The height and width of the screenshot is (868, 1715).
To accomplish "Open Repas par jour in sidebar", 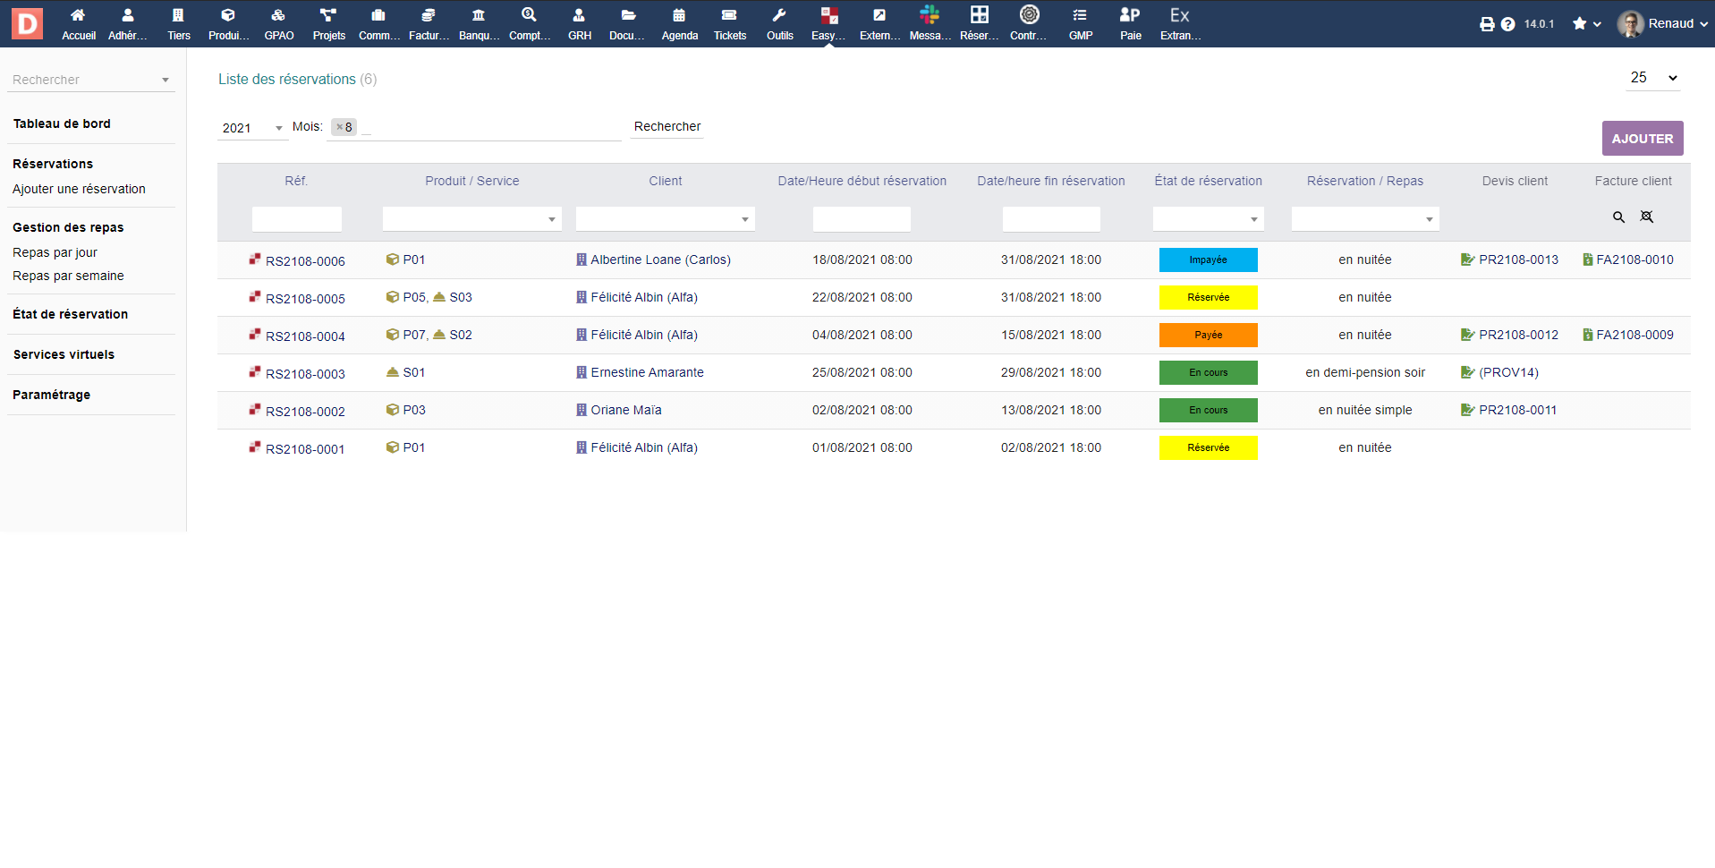I will click(x=55, y=252).
